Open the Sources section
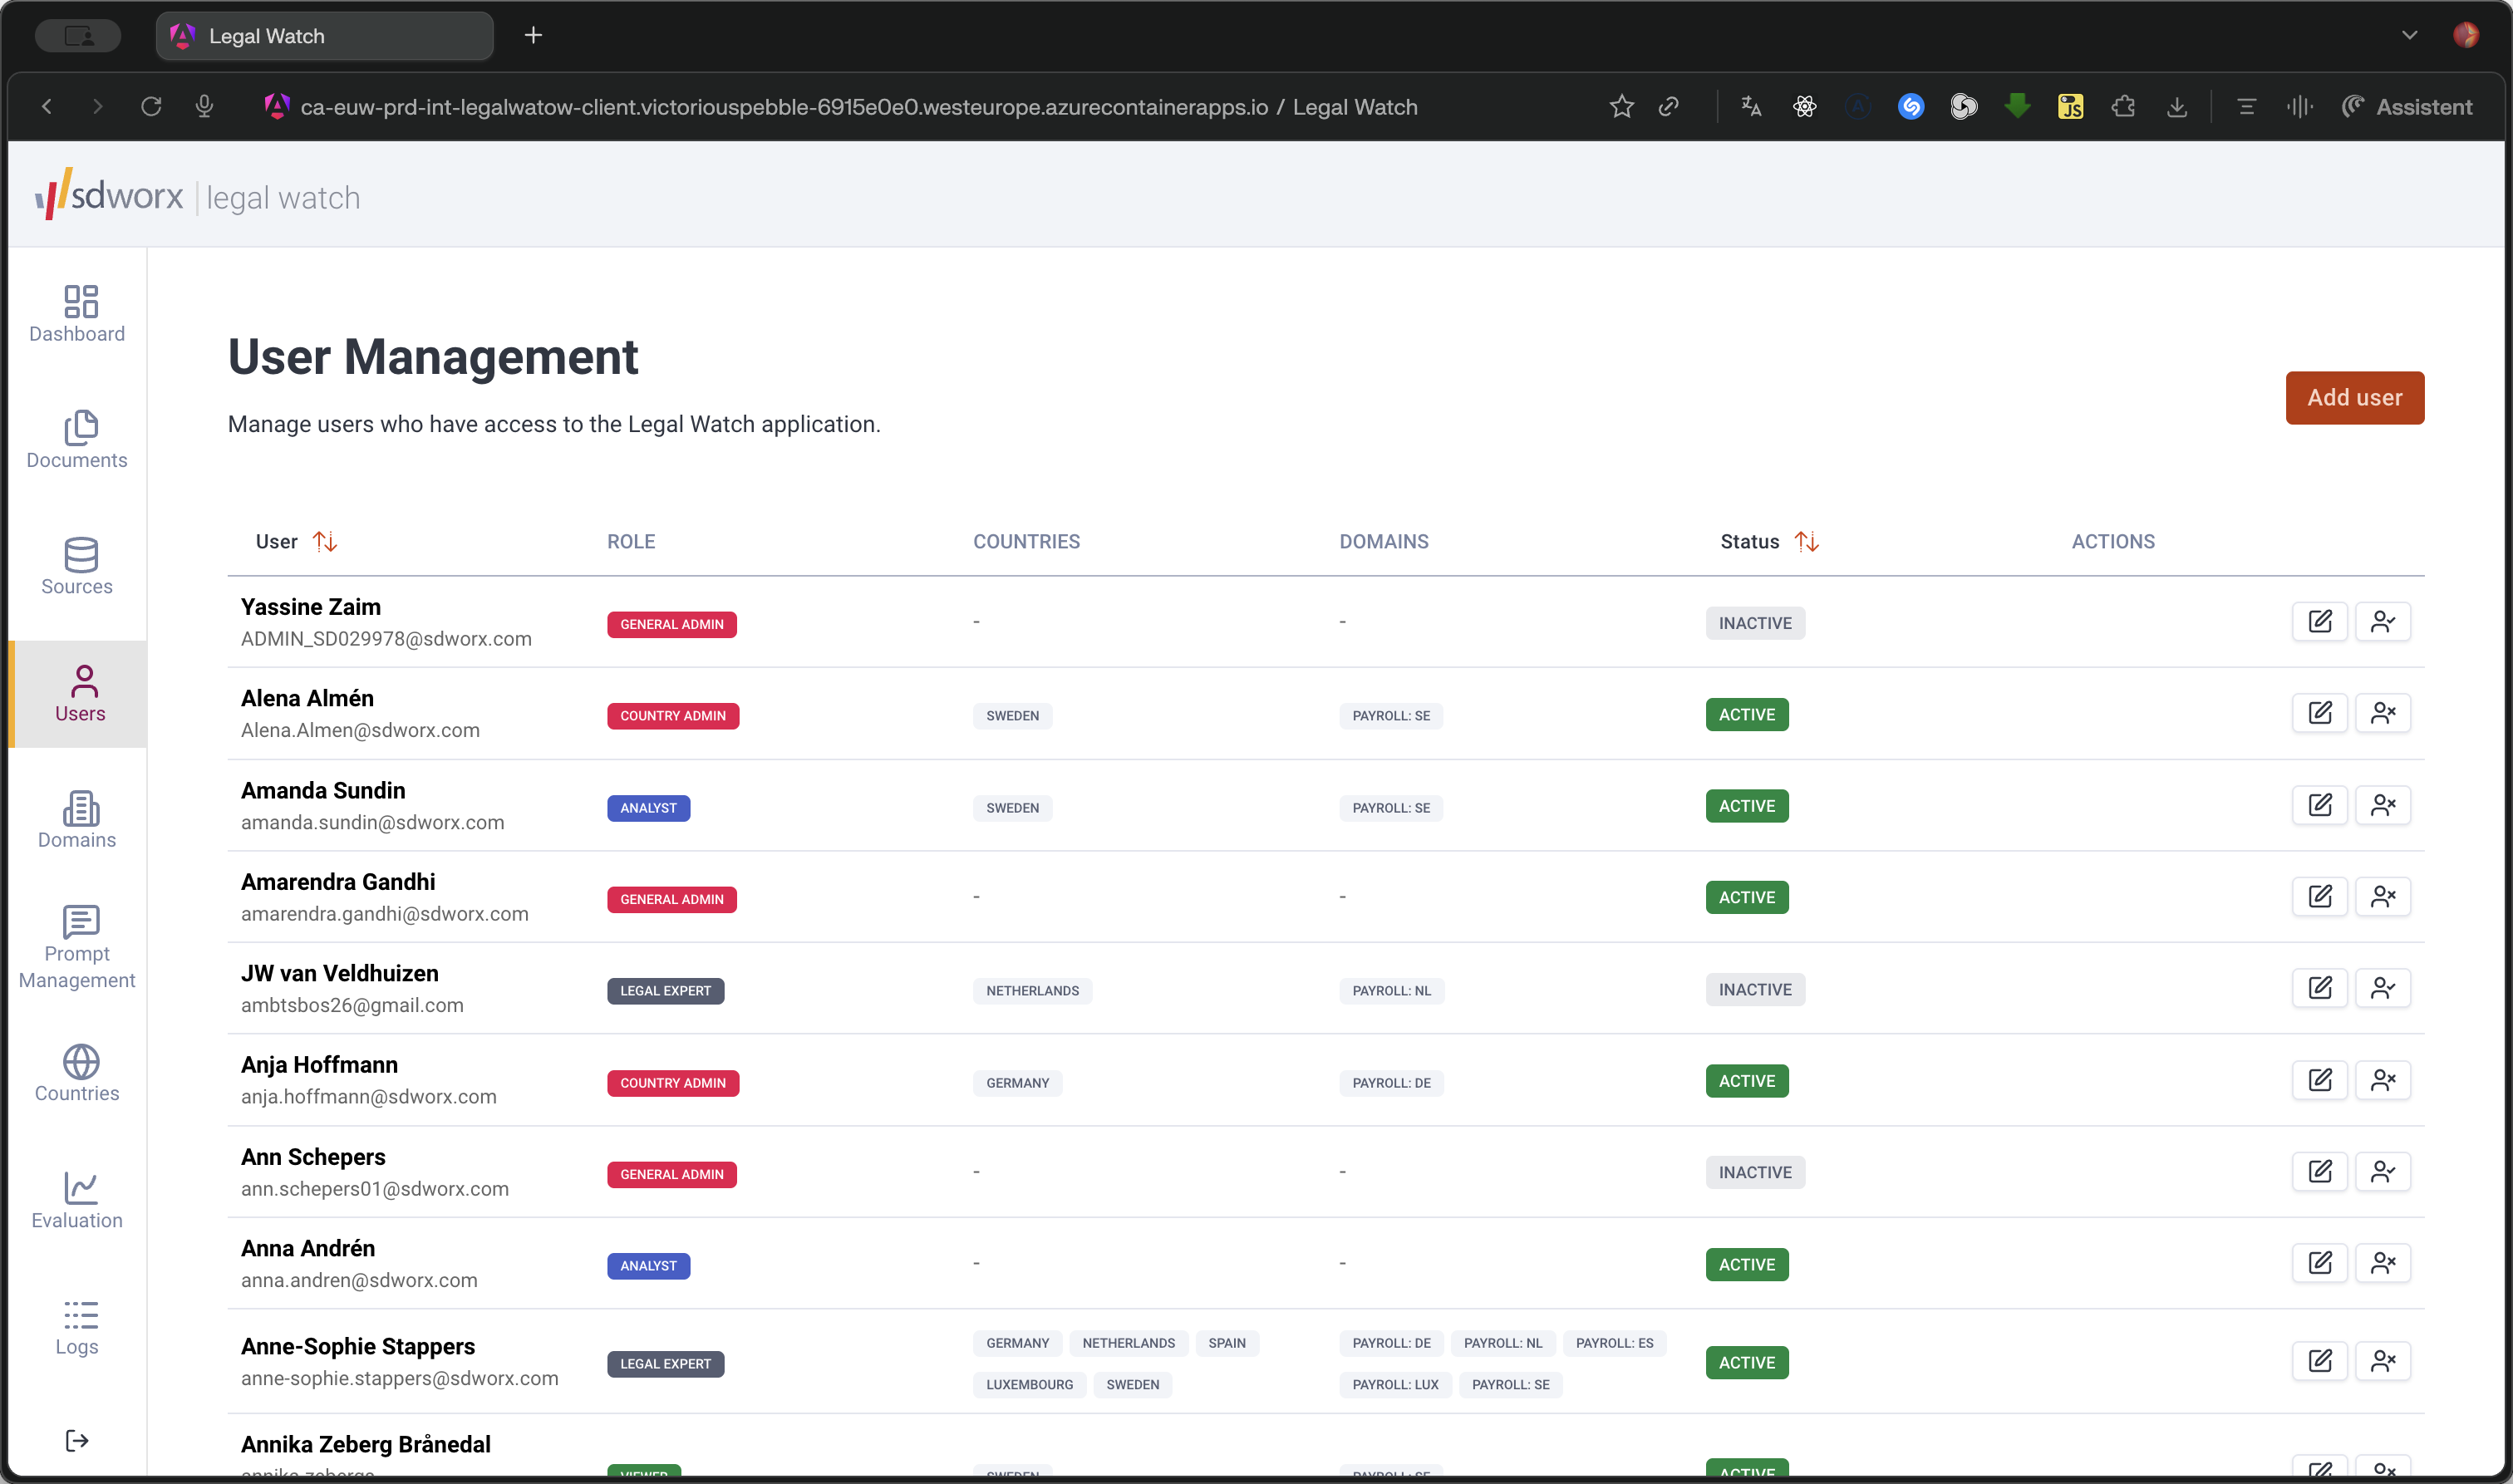This screenshot has height=1484, width=2513. tap(77, 567)
